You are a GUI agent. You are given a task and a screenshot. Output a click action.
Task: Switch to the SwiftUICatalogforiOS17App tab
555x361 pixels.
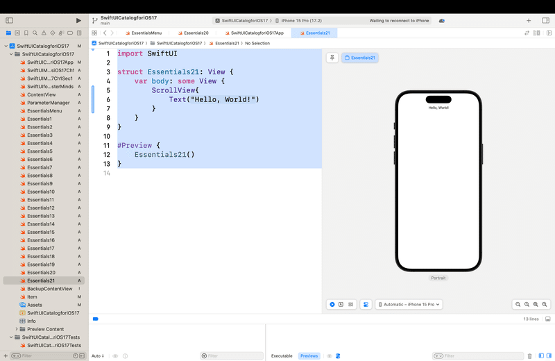pyautogui.click(x=255, y=33)
